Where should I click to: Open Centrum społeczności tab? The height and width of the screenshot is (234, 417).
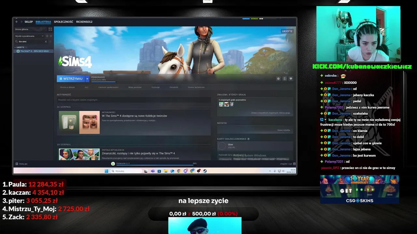pyautogui.click(x=108, y=87)
